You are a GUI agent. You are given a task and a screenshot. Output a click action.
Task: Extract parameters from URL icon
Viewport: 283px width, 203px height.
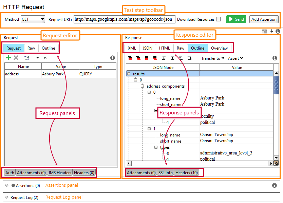click(26, 58)
